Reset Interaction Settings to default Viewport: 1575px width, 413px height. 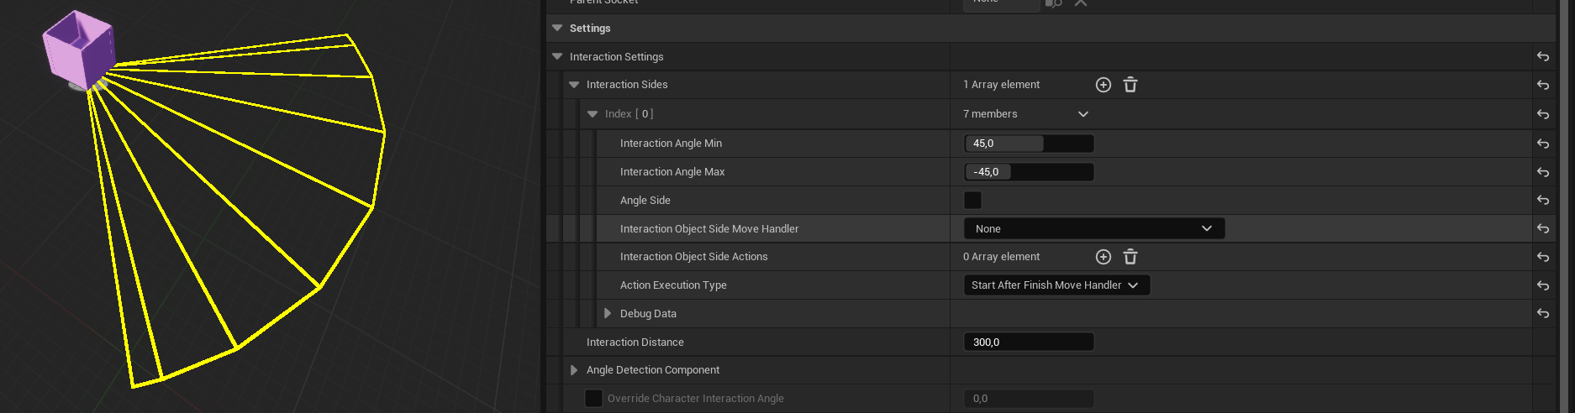point(1543,57)
